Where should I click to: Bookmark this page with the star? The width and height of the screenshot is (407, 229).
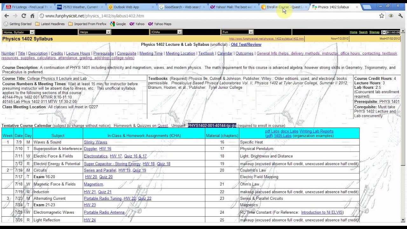[382, 16]
